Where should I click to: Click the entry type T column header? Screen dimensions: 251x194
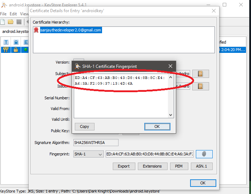point(6,42)
